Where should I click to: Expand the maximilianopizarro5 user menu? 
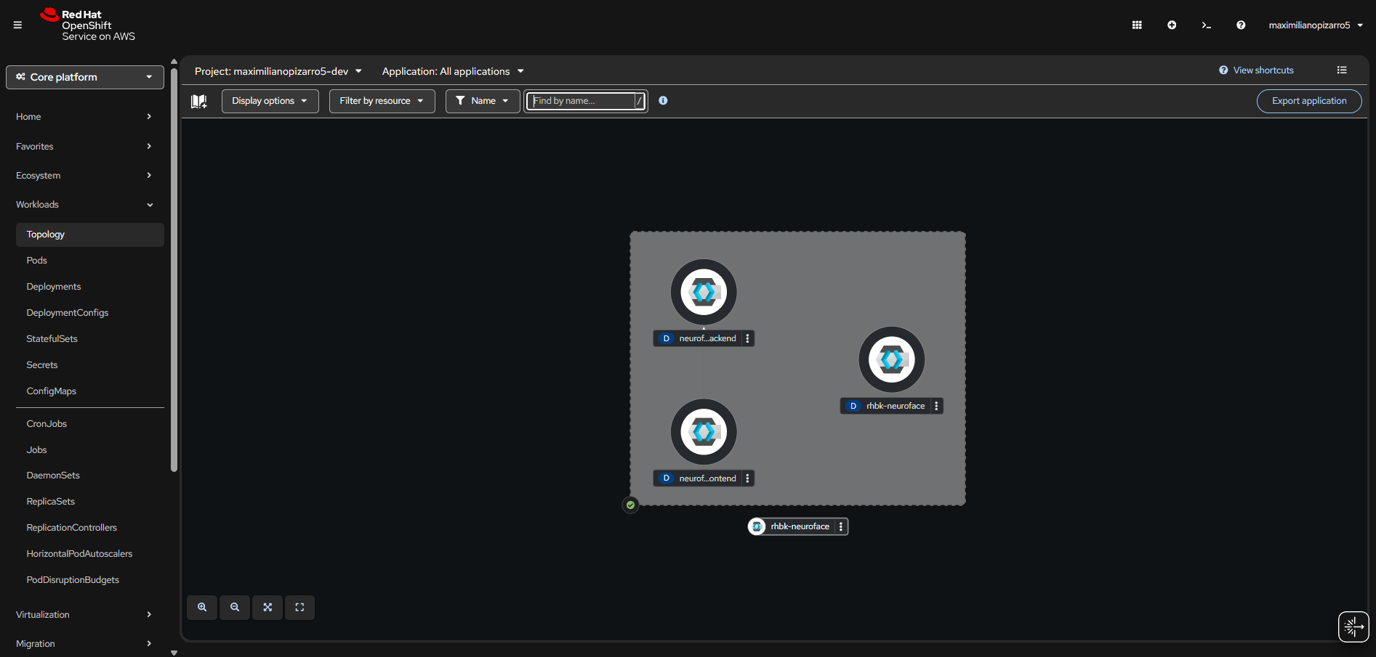(1316, 25)
